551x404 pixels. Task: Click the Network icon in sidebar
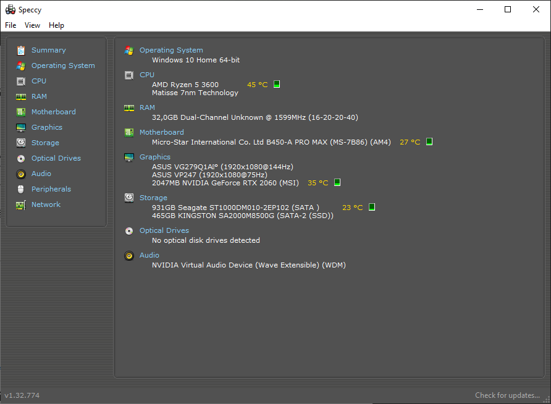(x=21, y=204)
